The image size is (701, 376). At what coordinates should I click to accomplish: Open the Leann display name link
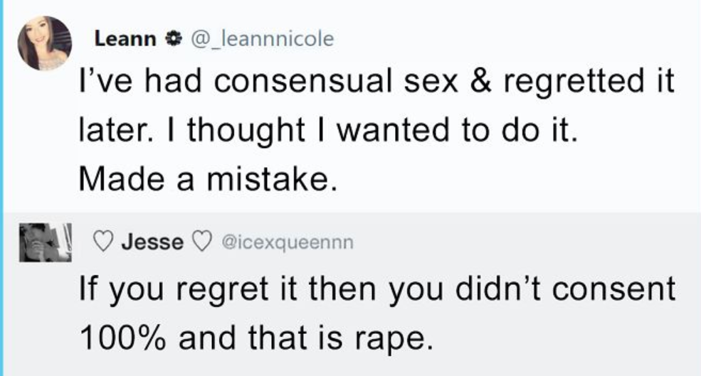(125, 39)
